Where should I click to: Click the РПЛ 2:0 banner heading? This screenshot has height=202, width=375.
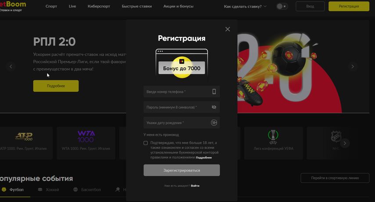click(x=54, y=42)
